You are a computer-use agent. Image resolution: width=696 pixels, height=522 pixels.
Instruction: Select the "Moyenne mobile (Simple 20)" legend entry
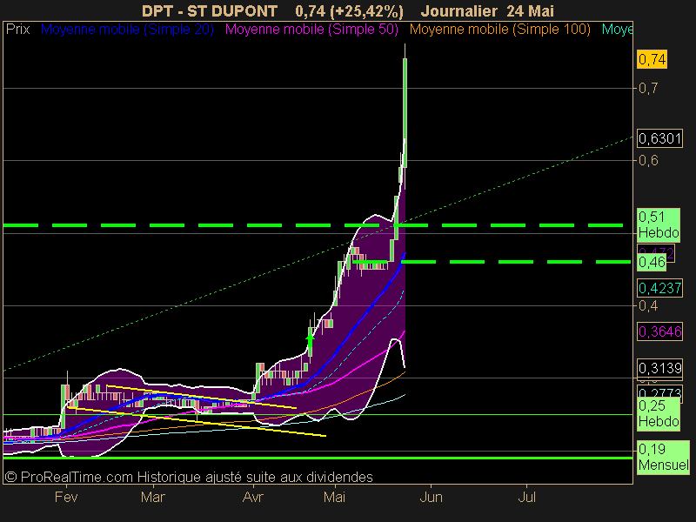point(127,30)
